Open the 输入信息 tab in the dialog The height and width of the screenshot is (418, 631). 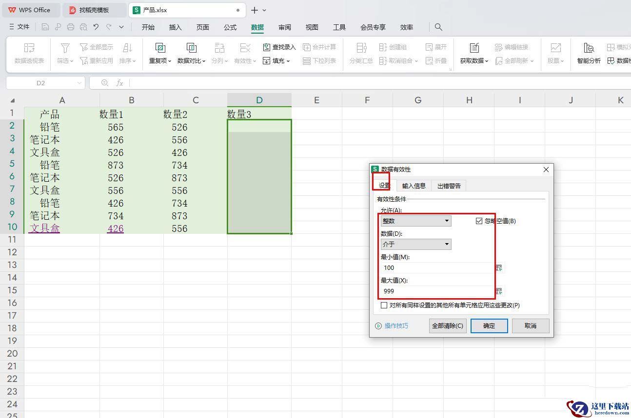pyautogui.click(x=414, y=186)
